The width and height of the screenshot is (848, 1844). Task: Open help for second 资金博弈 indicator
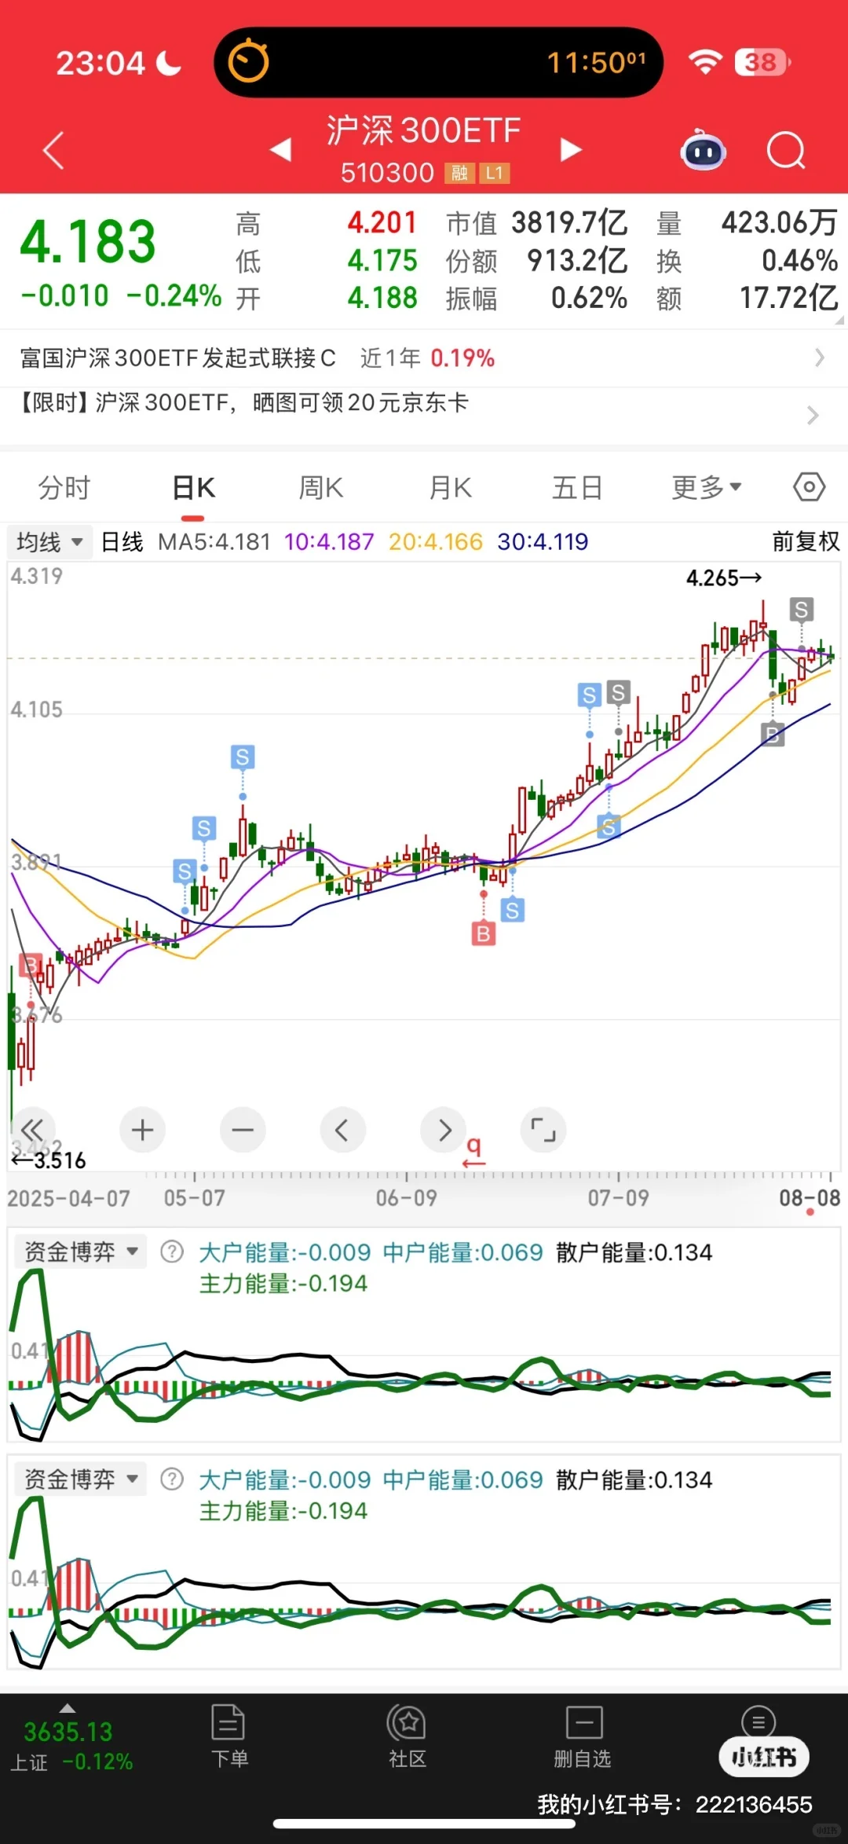pyautogui.click(x=172, y=1479)
